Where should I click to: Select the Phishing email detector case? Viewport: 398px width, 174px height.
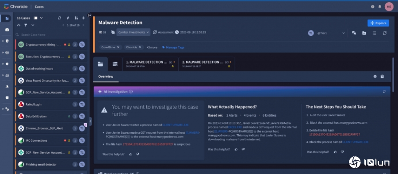[51, 165]
